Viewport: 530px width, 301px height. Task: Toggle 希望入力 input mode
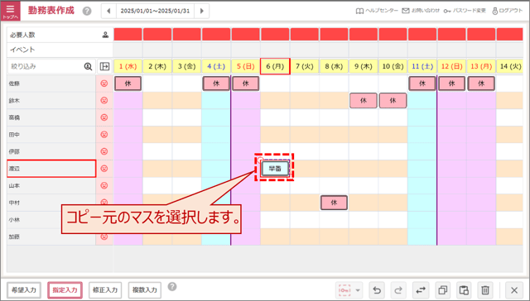click(24, 290)
